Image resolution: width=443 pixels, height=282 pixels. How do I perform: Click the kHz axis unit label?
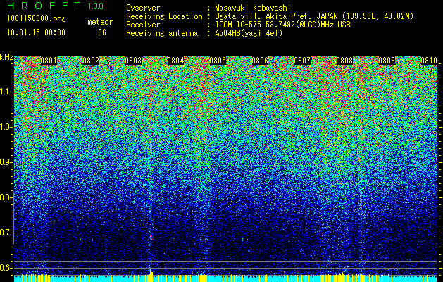(6, 57)
